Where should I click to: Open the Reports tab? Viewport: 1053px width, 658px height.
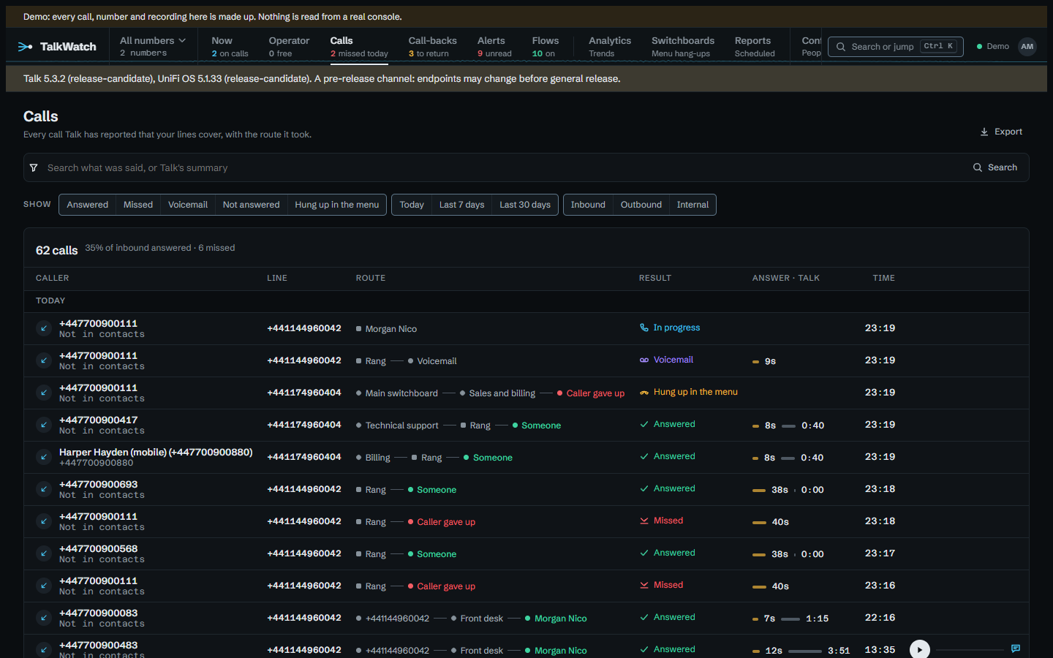point(755,46)
